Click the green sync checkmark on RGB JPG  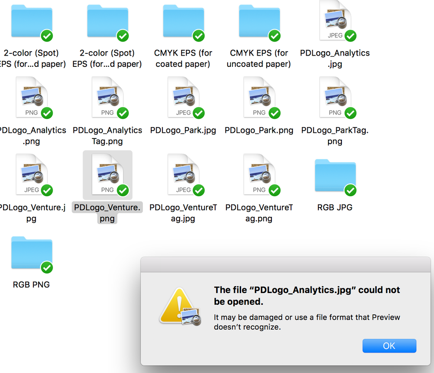click(x=351, y=190)
